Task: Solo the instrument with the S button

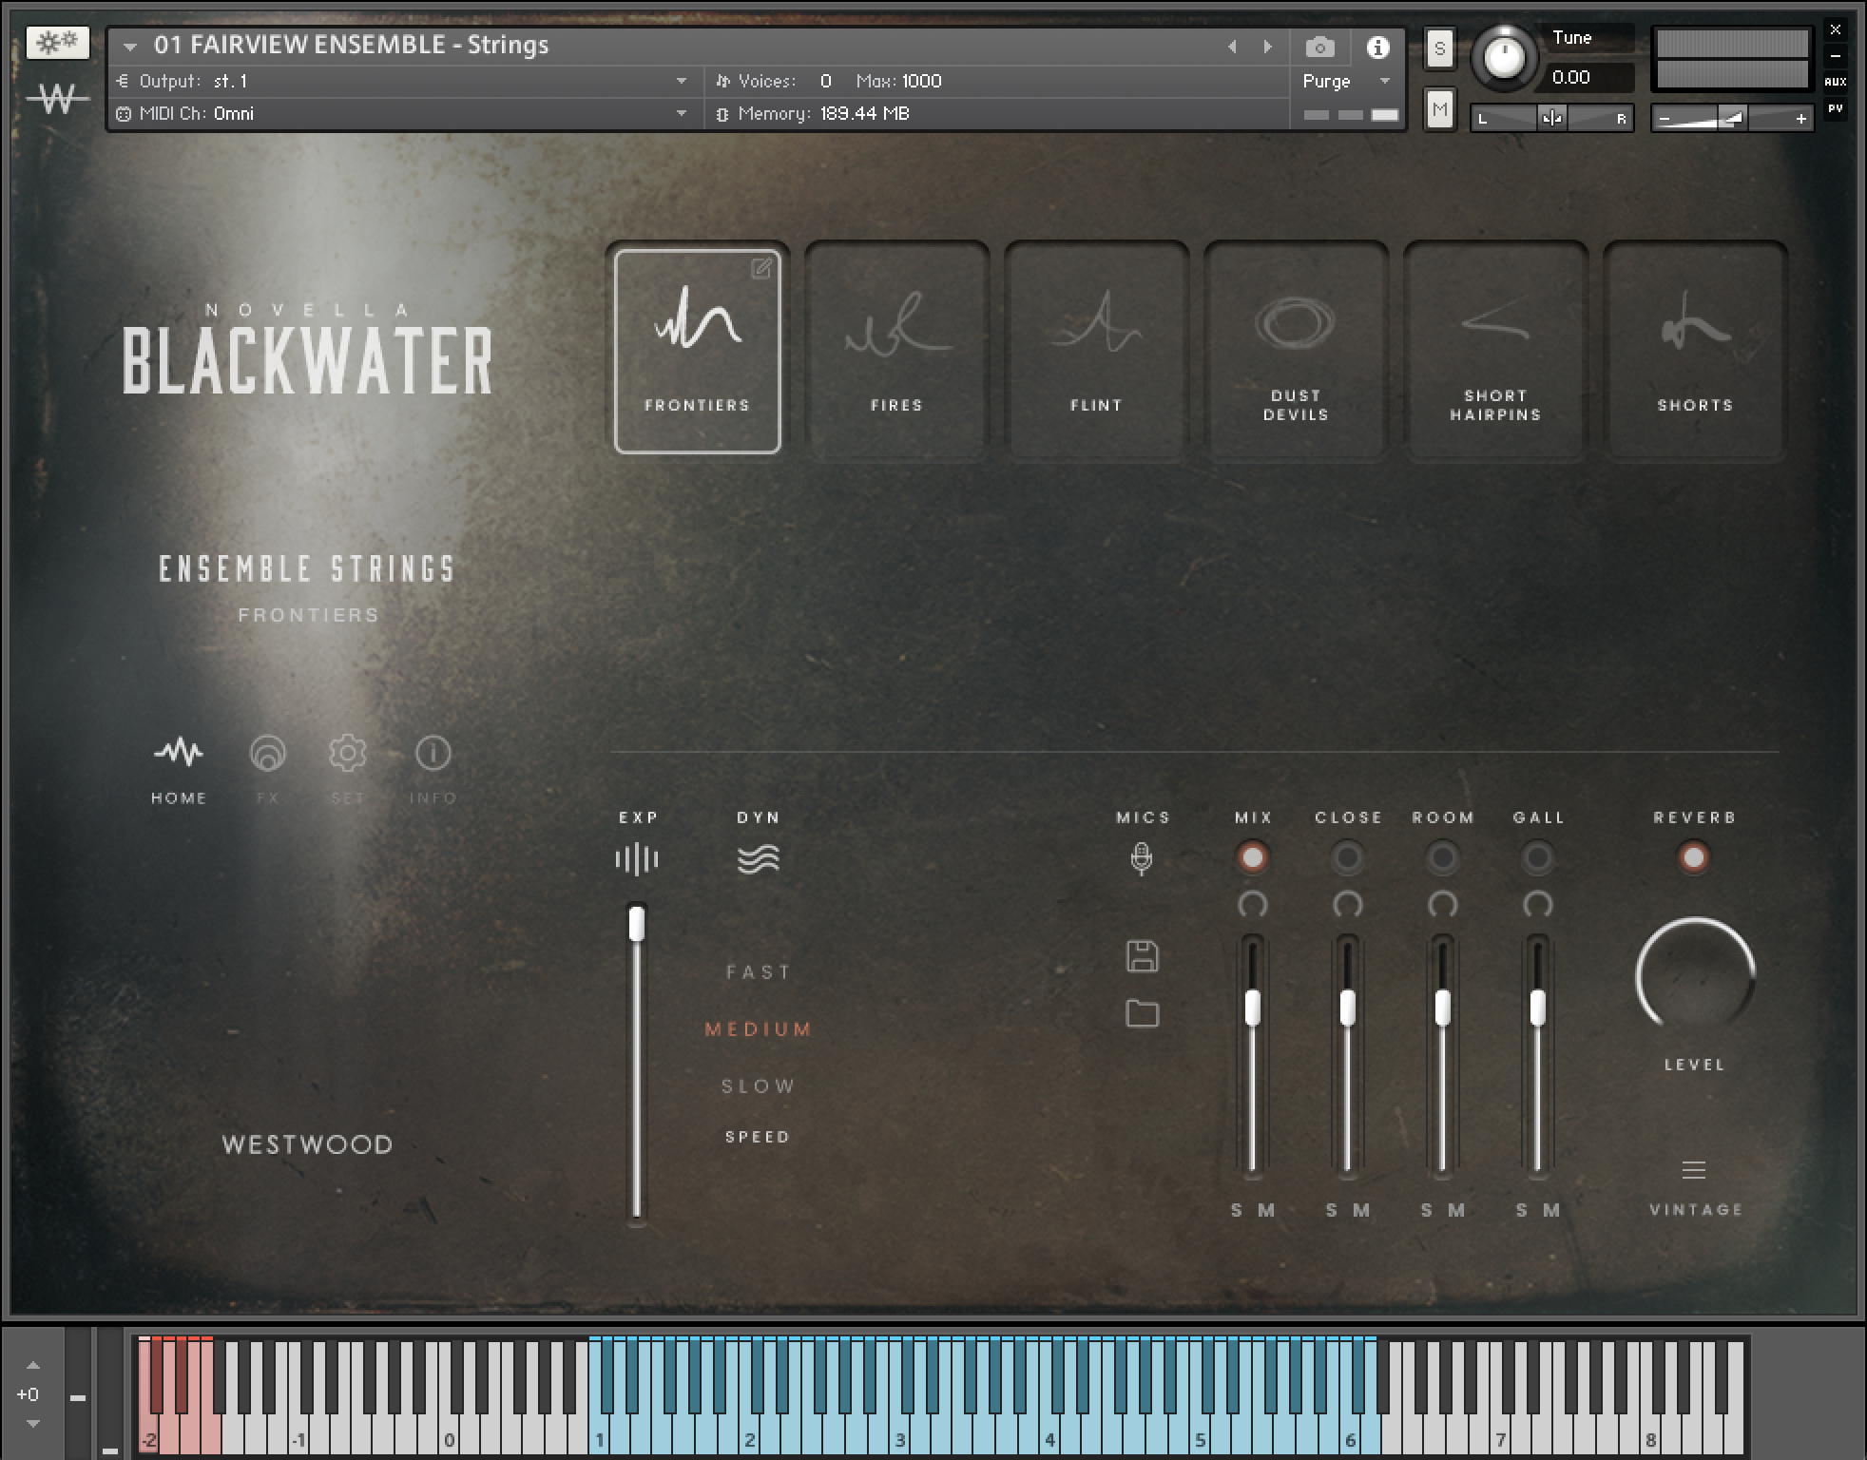Action: tap(1439, 48)
